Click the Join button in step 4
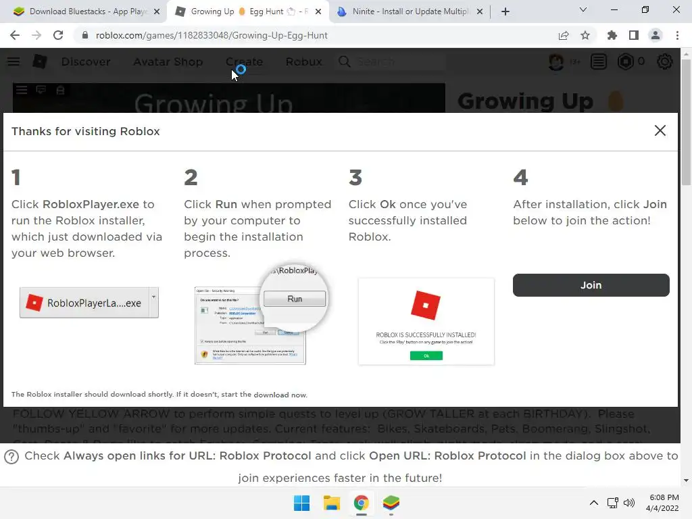 tap(591, 285)
